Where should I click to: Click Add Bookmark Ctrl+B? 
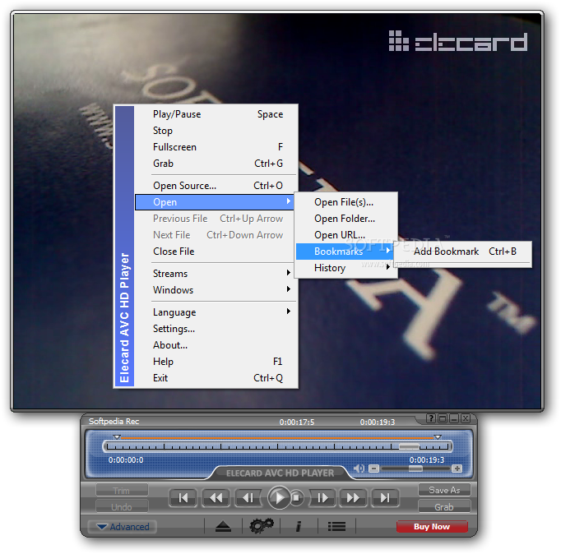[463, 252]
